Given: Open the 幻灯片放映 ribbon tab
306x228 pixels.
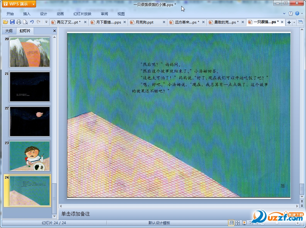Looking at the screenshot, I should pos(82,14).
